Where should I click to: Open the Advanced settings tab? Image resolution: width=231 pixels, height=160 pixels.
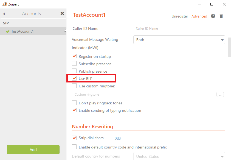pyautogui.click(x=199, y=16)
